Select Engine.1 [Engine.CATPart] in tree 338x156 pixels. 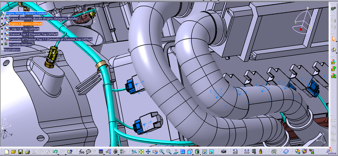[x=25, y=24]
